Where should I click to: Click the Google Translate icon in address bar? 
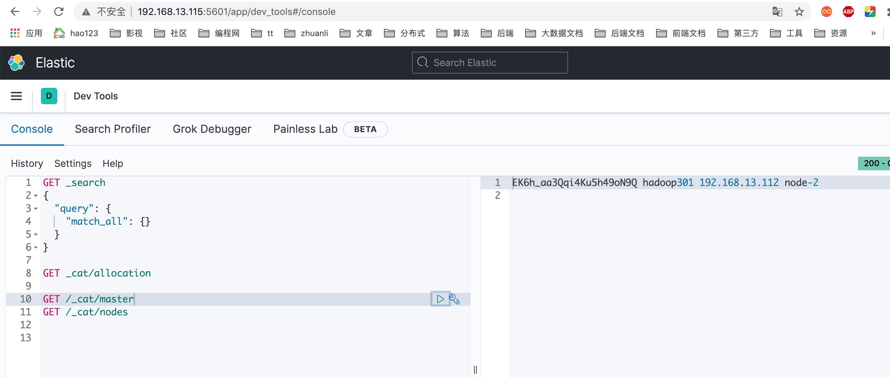777,12
